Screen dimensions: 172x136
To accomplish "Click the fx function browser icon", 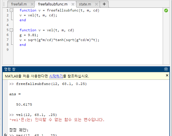I will pos(5,135).
